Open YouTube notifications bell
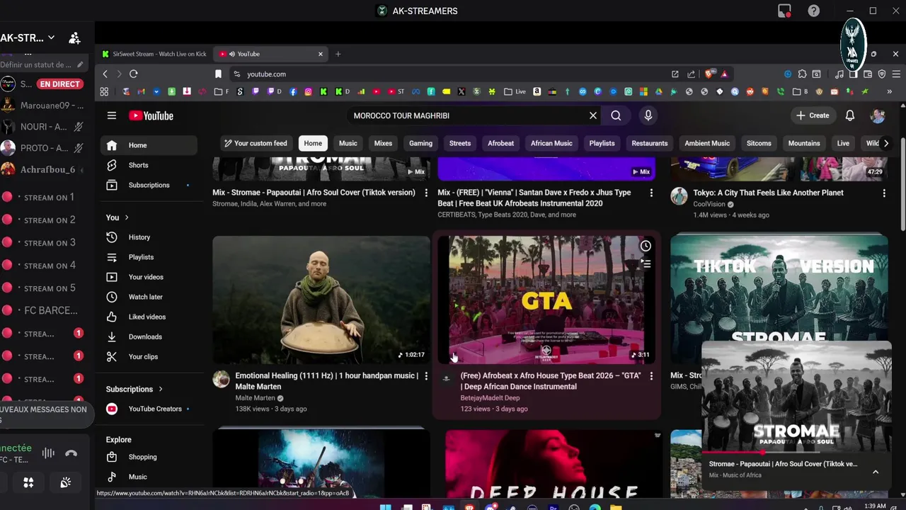Viewport: 906px width, 510px height. click(850, 115)
